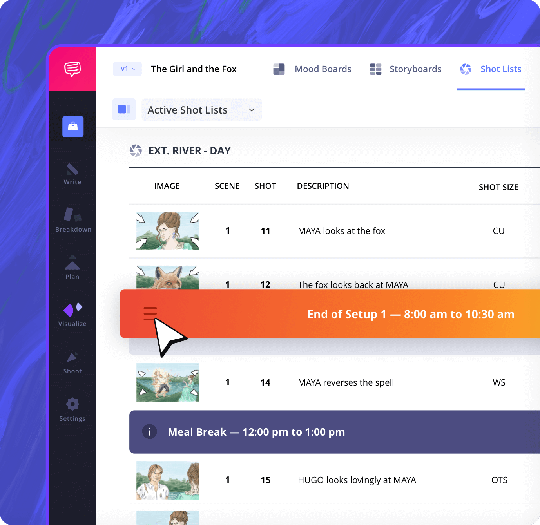
Task: Open the HUGO looks lovingly thumbnail
Action: [168, 480]
